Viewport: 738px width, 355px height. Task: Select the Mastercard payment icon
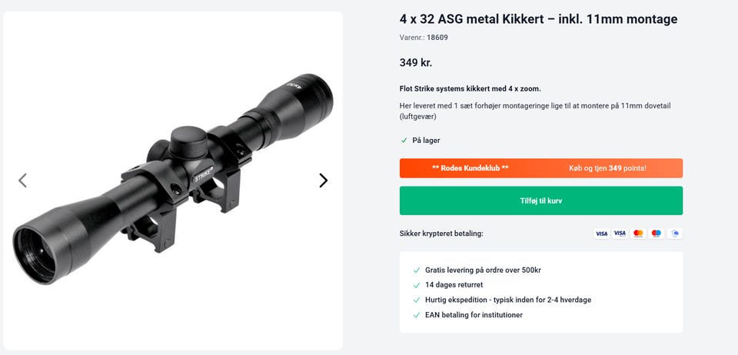click(638, 234)
